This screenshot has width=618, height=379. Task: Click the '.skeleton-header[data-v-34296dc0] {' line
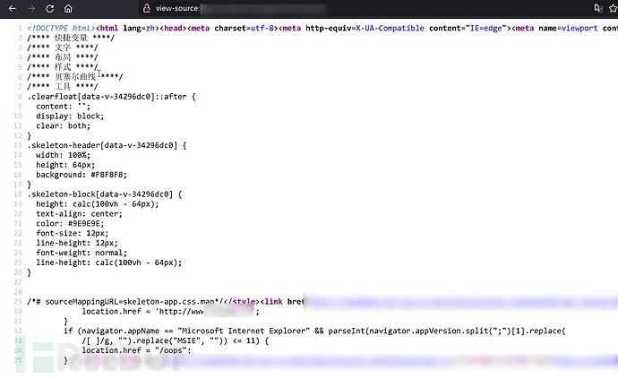pos(107,145)
